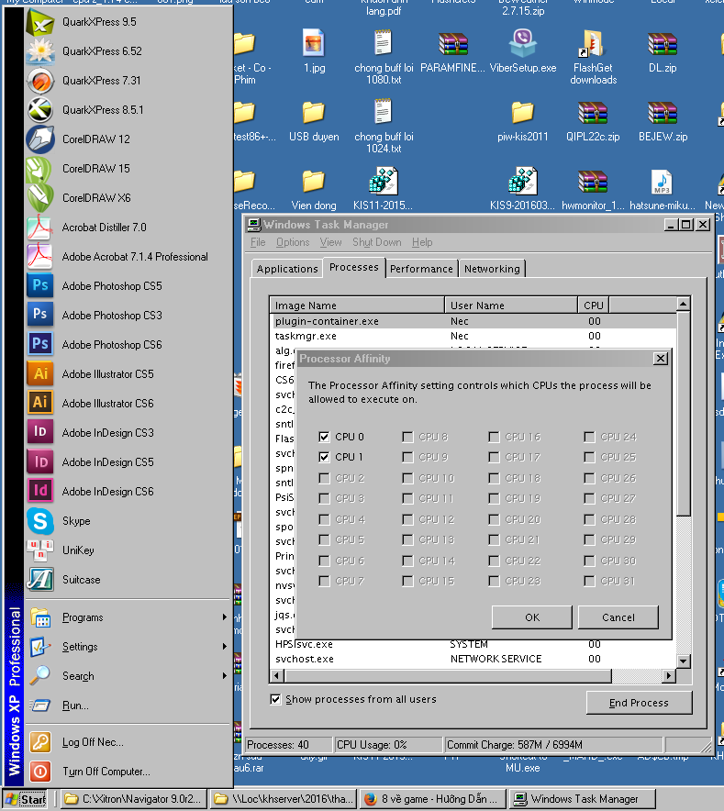The height and width of the screenshot is (811, 724).
Task: Uncheck the CPU 0 checkbox
Action: pyautogui.click(x=324, y=437)
